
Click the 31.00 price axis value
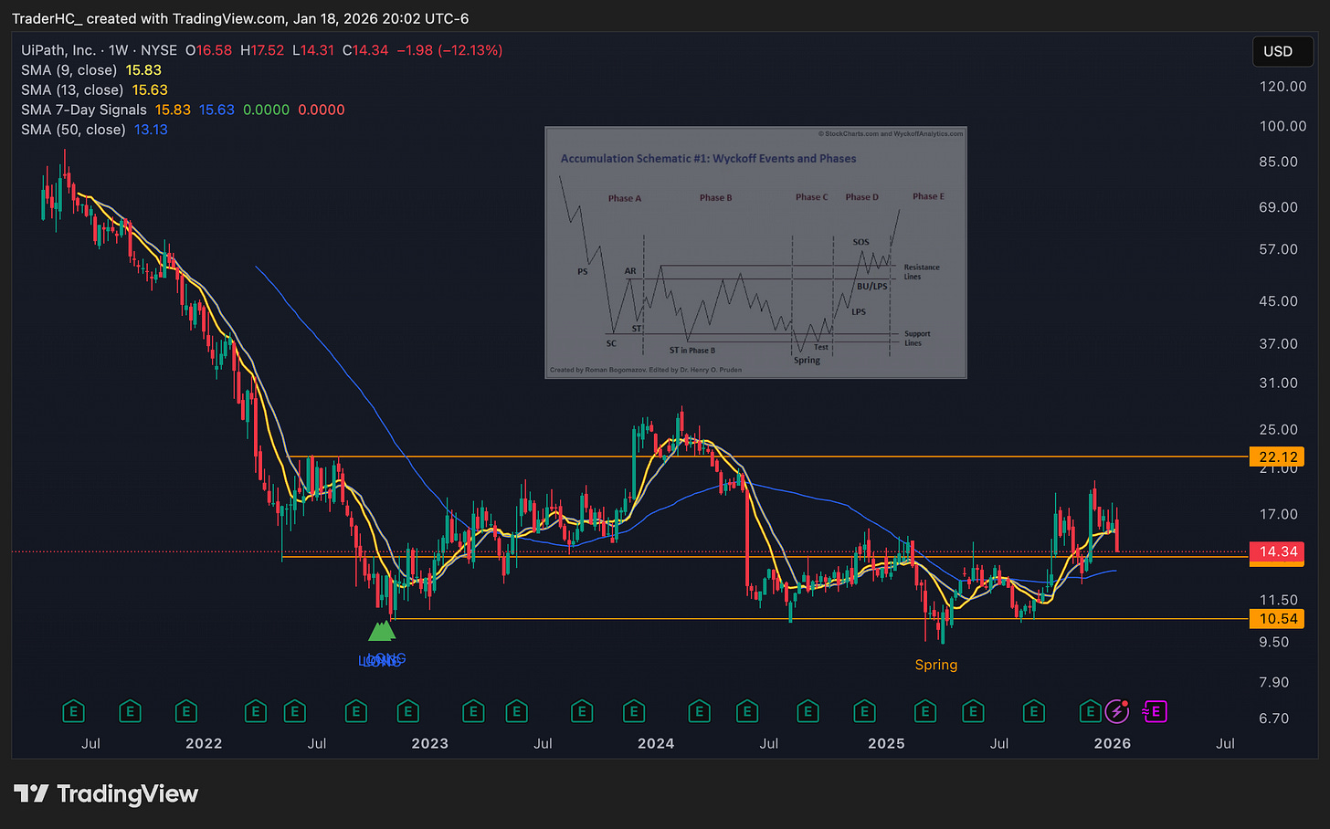(1278, 383)
